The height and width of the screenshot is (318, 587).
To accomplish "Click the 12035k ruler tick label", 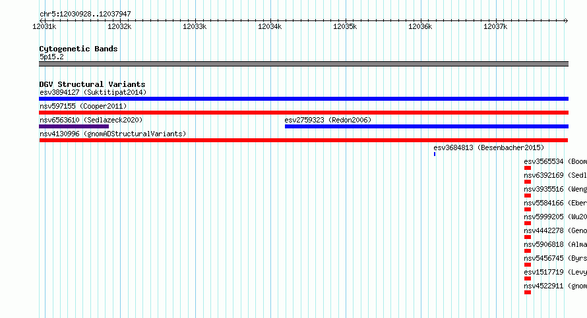I will (x=345, y=26).
